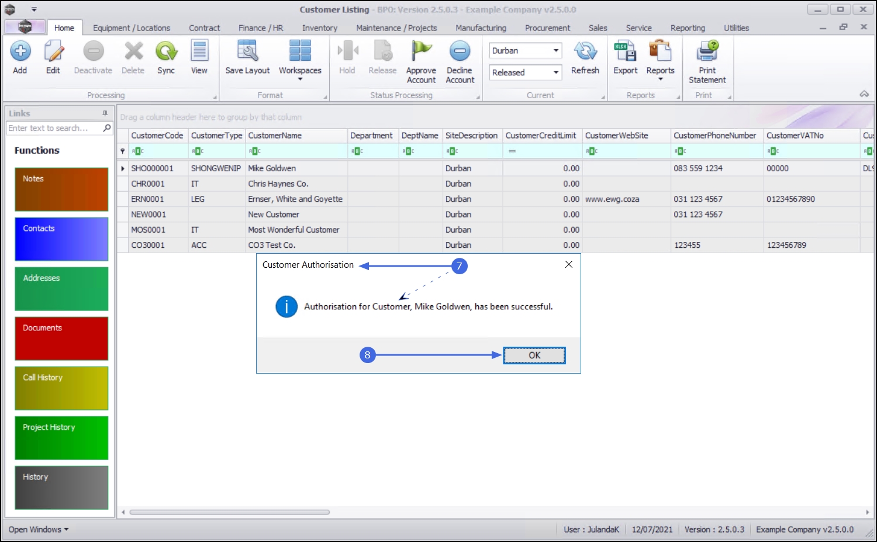The image size is (877, 542).
Task: Open the Open Windows menu
Action: pyautogui.click(x=39, y=529)
